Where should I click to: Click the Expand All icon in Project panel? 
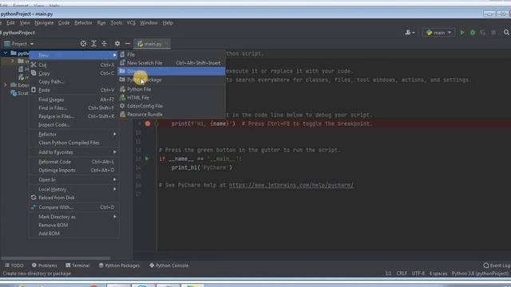point(93,44)
